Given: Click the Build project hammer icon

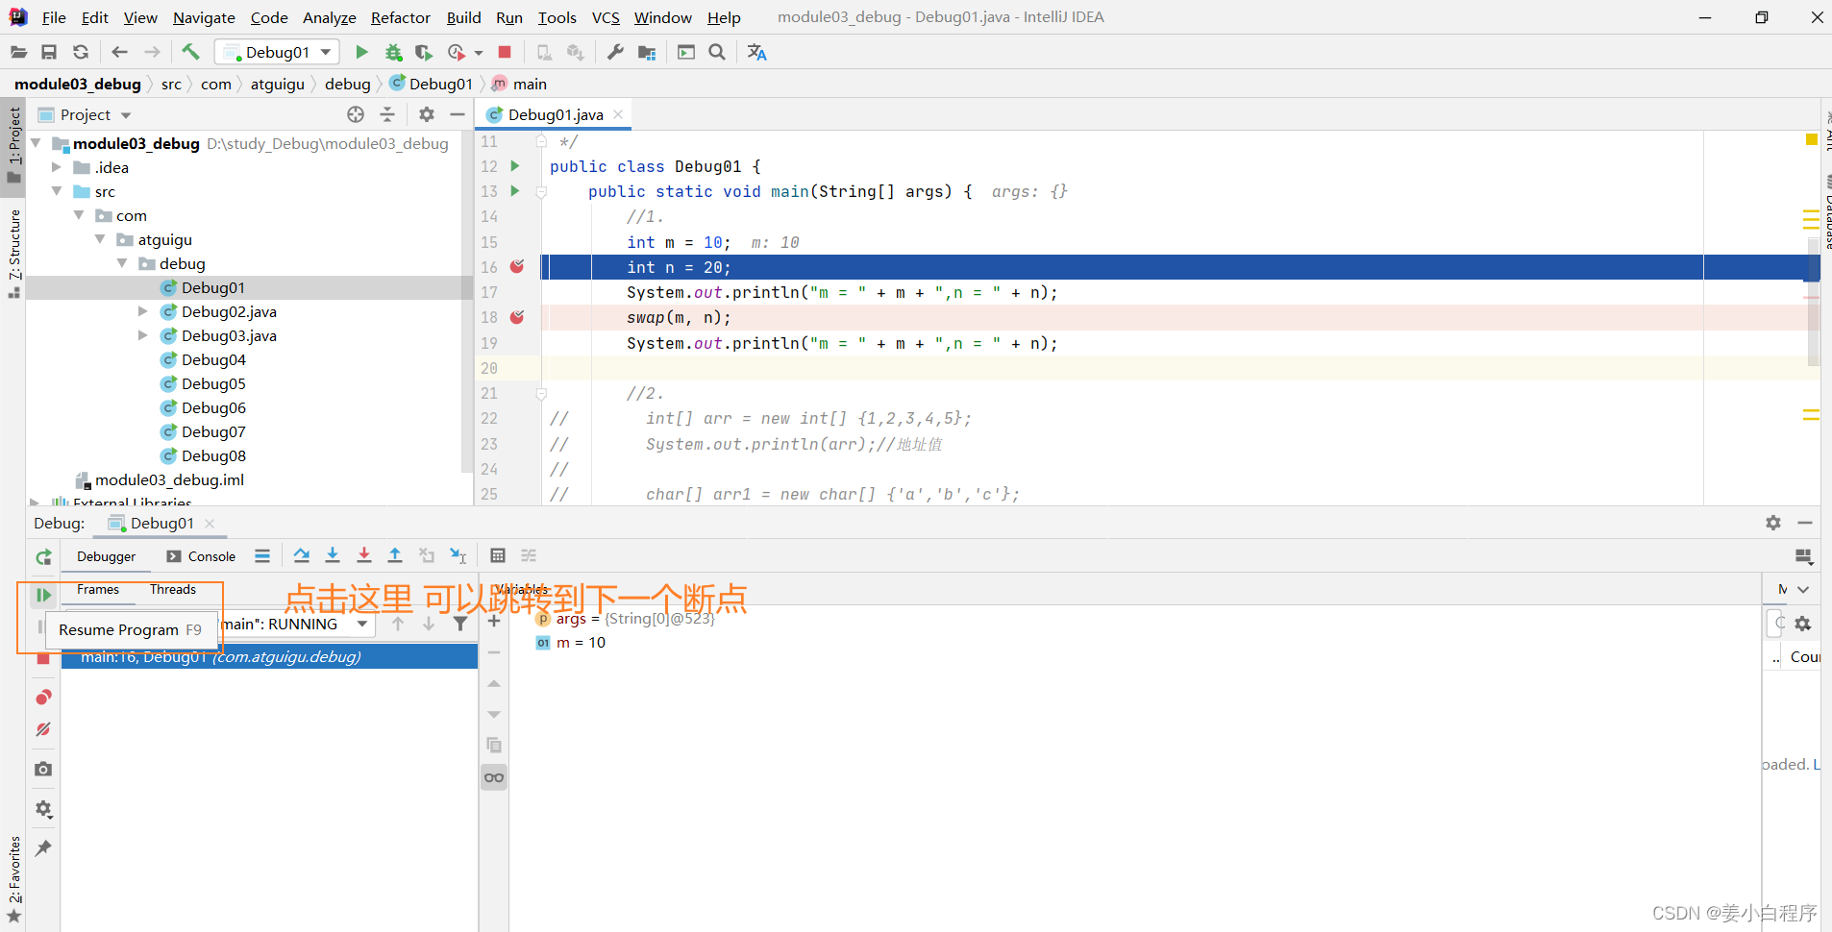Looking at the screenshot, I should click(x=190, y=52).
